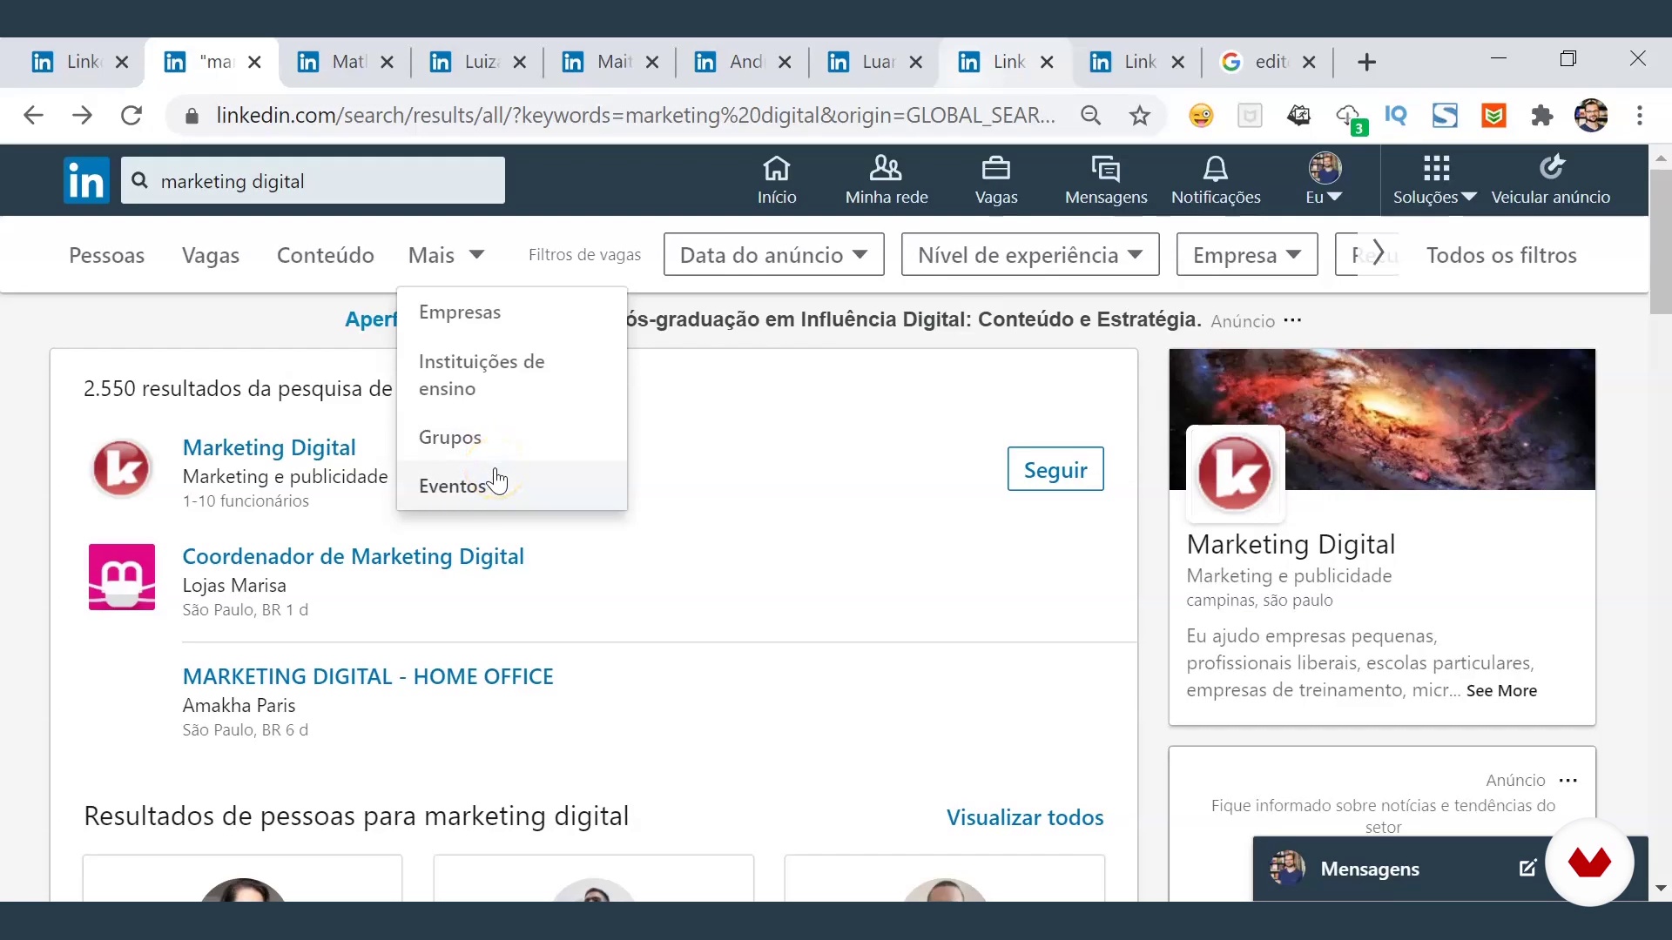
Task: Switch to the 'Luar' LinkedIn tab
Action: (873, 62)
